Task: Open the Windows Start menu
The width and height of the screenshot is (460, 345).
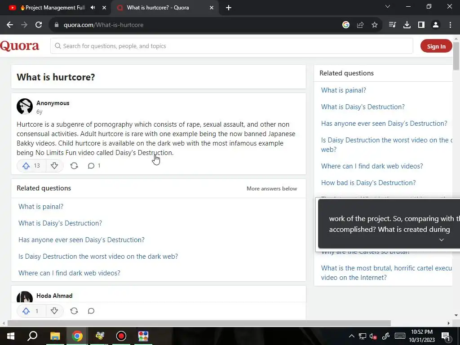Action: 11,336
